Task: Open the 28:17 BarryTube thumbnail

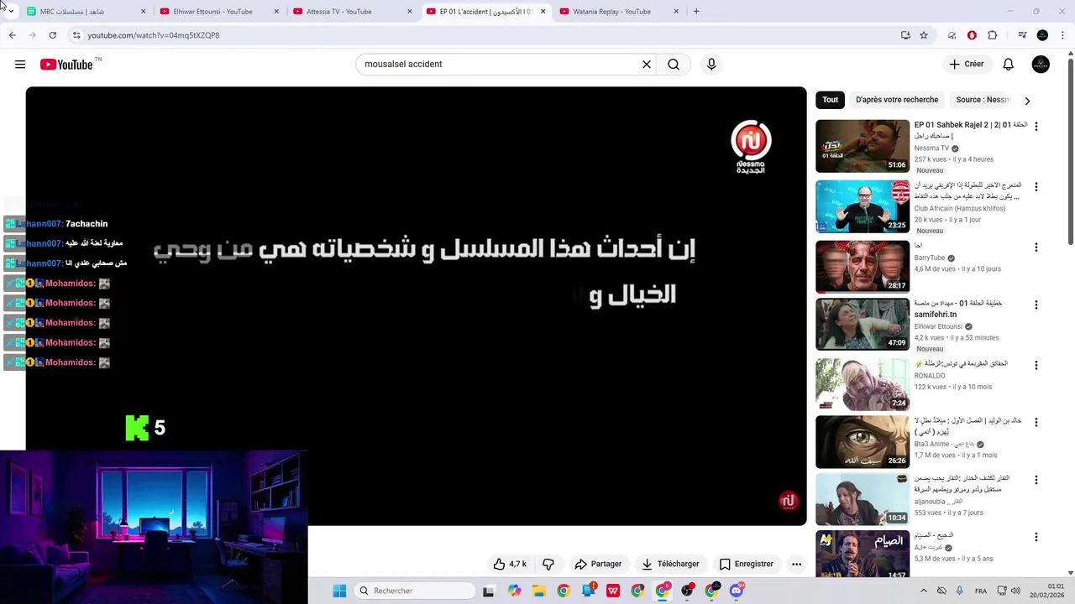Action: click(x=863, y=267)
